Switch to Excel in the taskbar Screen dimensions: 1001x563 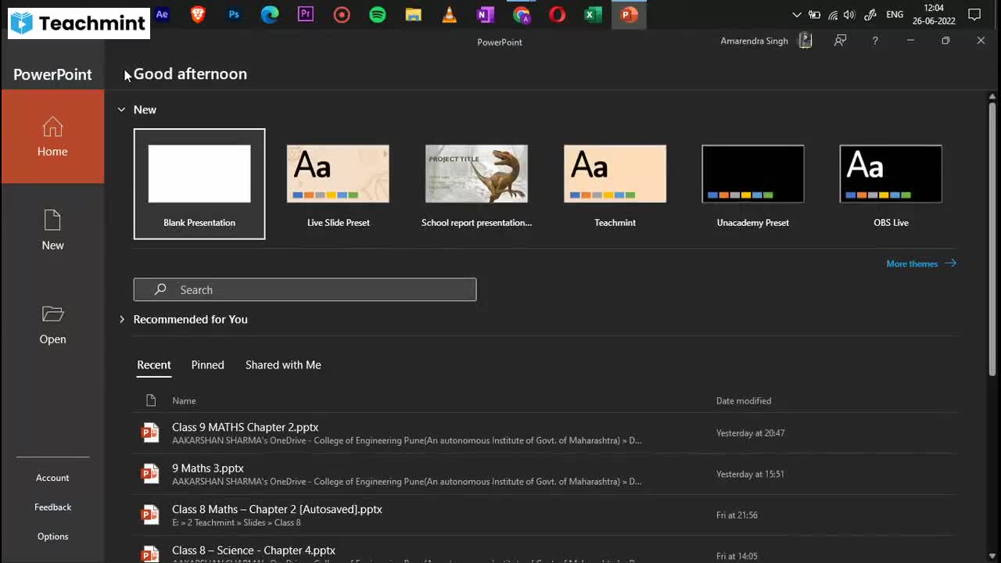coord(593,14)
